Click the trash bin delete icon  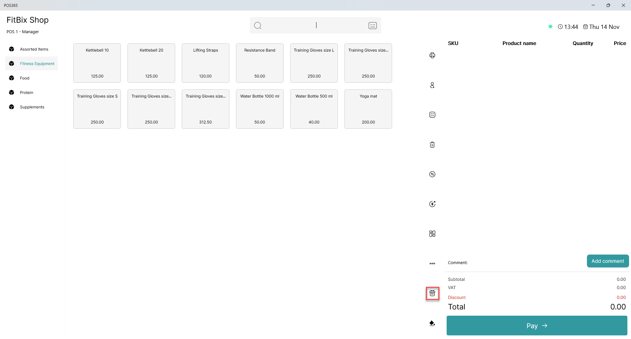(432, 145)
